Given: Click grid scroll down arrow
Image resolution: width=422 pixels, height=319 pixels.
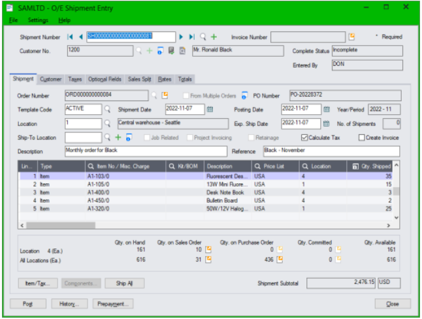Looking at the screenshot, I should [397, 217].
